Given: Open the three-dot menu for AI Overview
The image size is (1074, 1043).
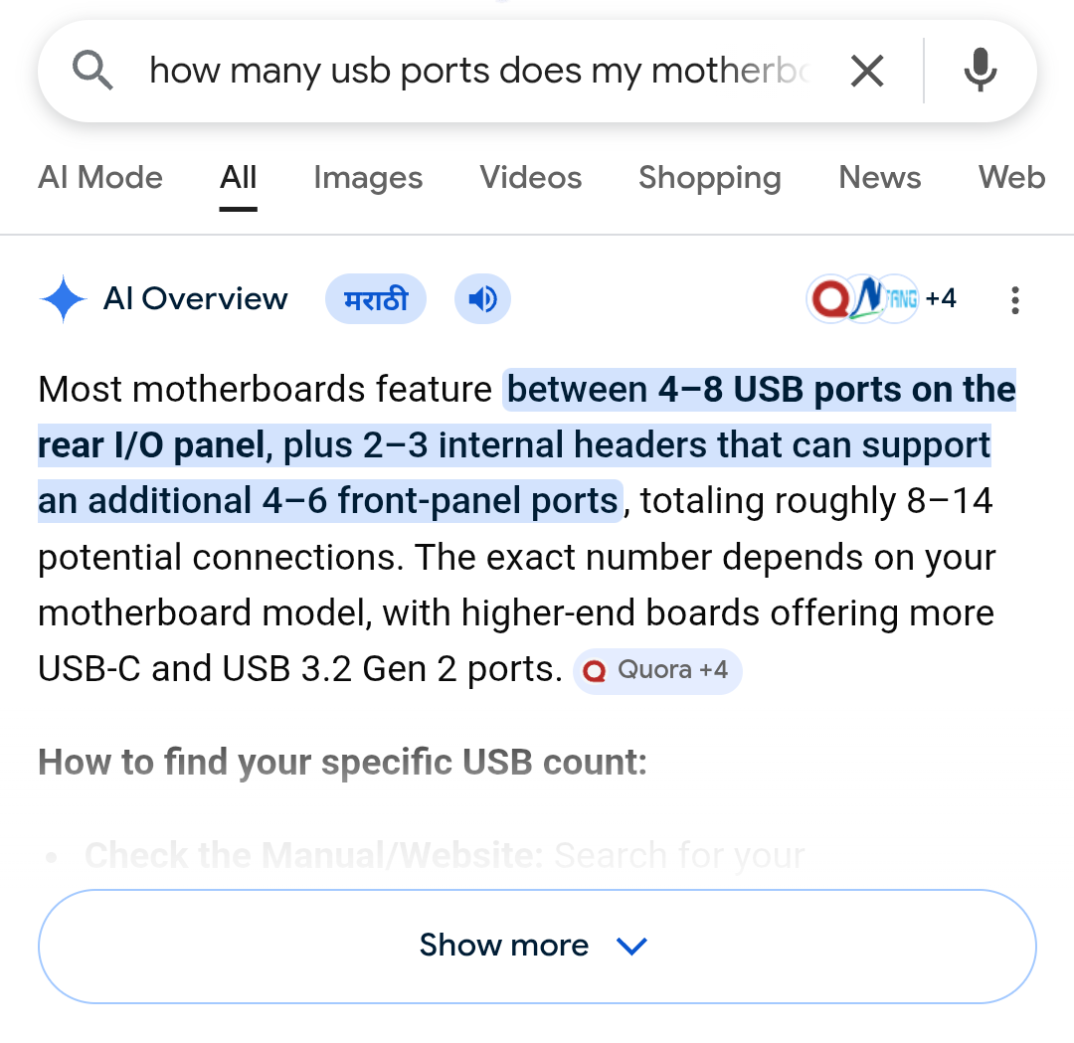Looking at the screenshot, I should pyautogui.click(x=1015, y=300).
